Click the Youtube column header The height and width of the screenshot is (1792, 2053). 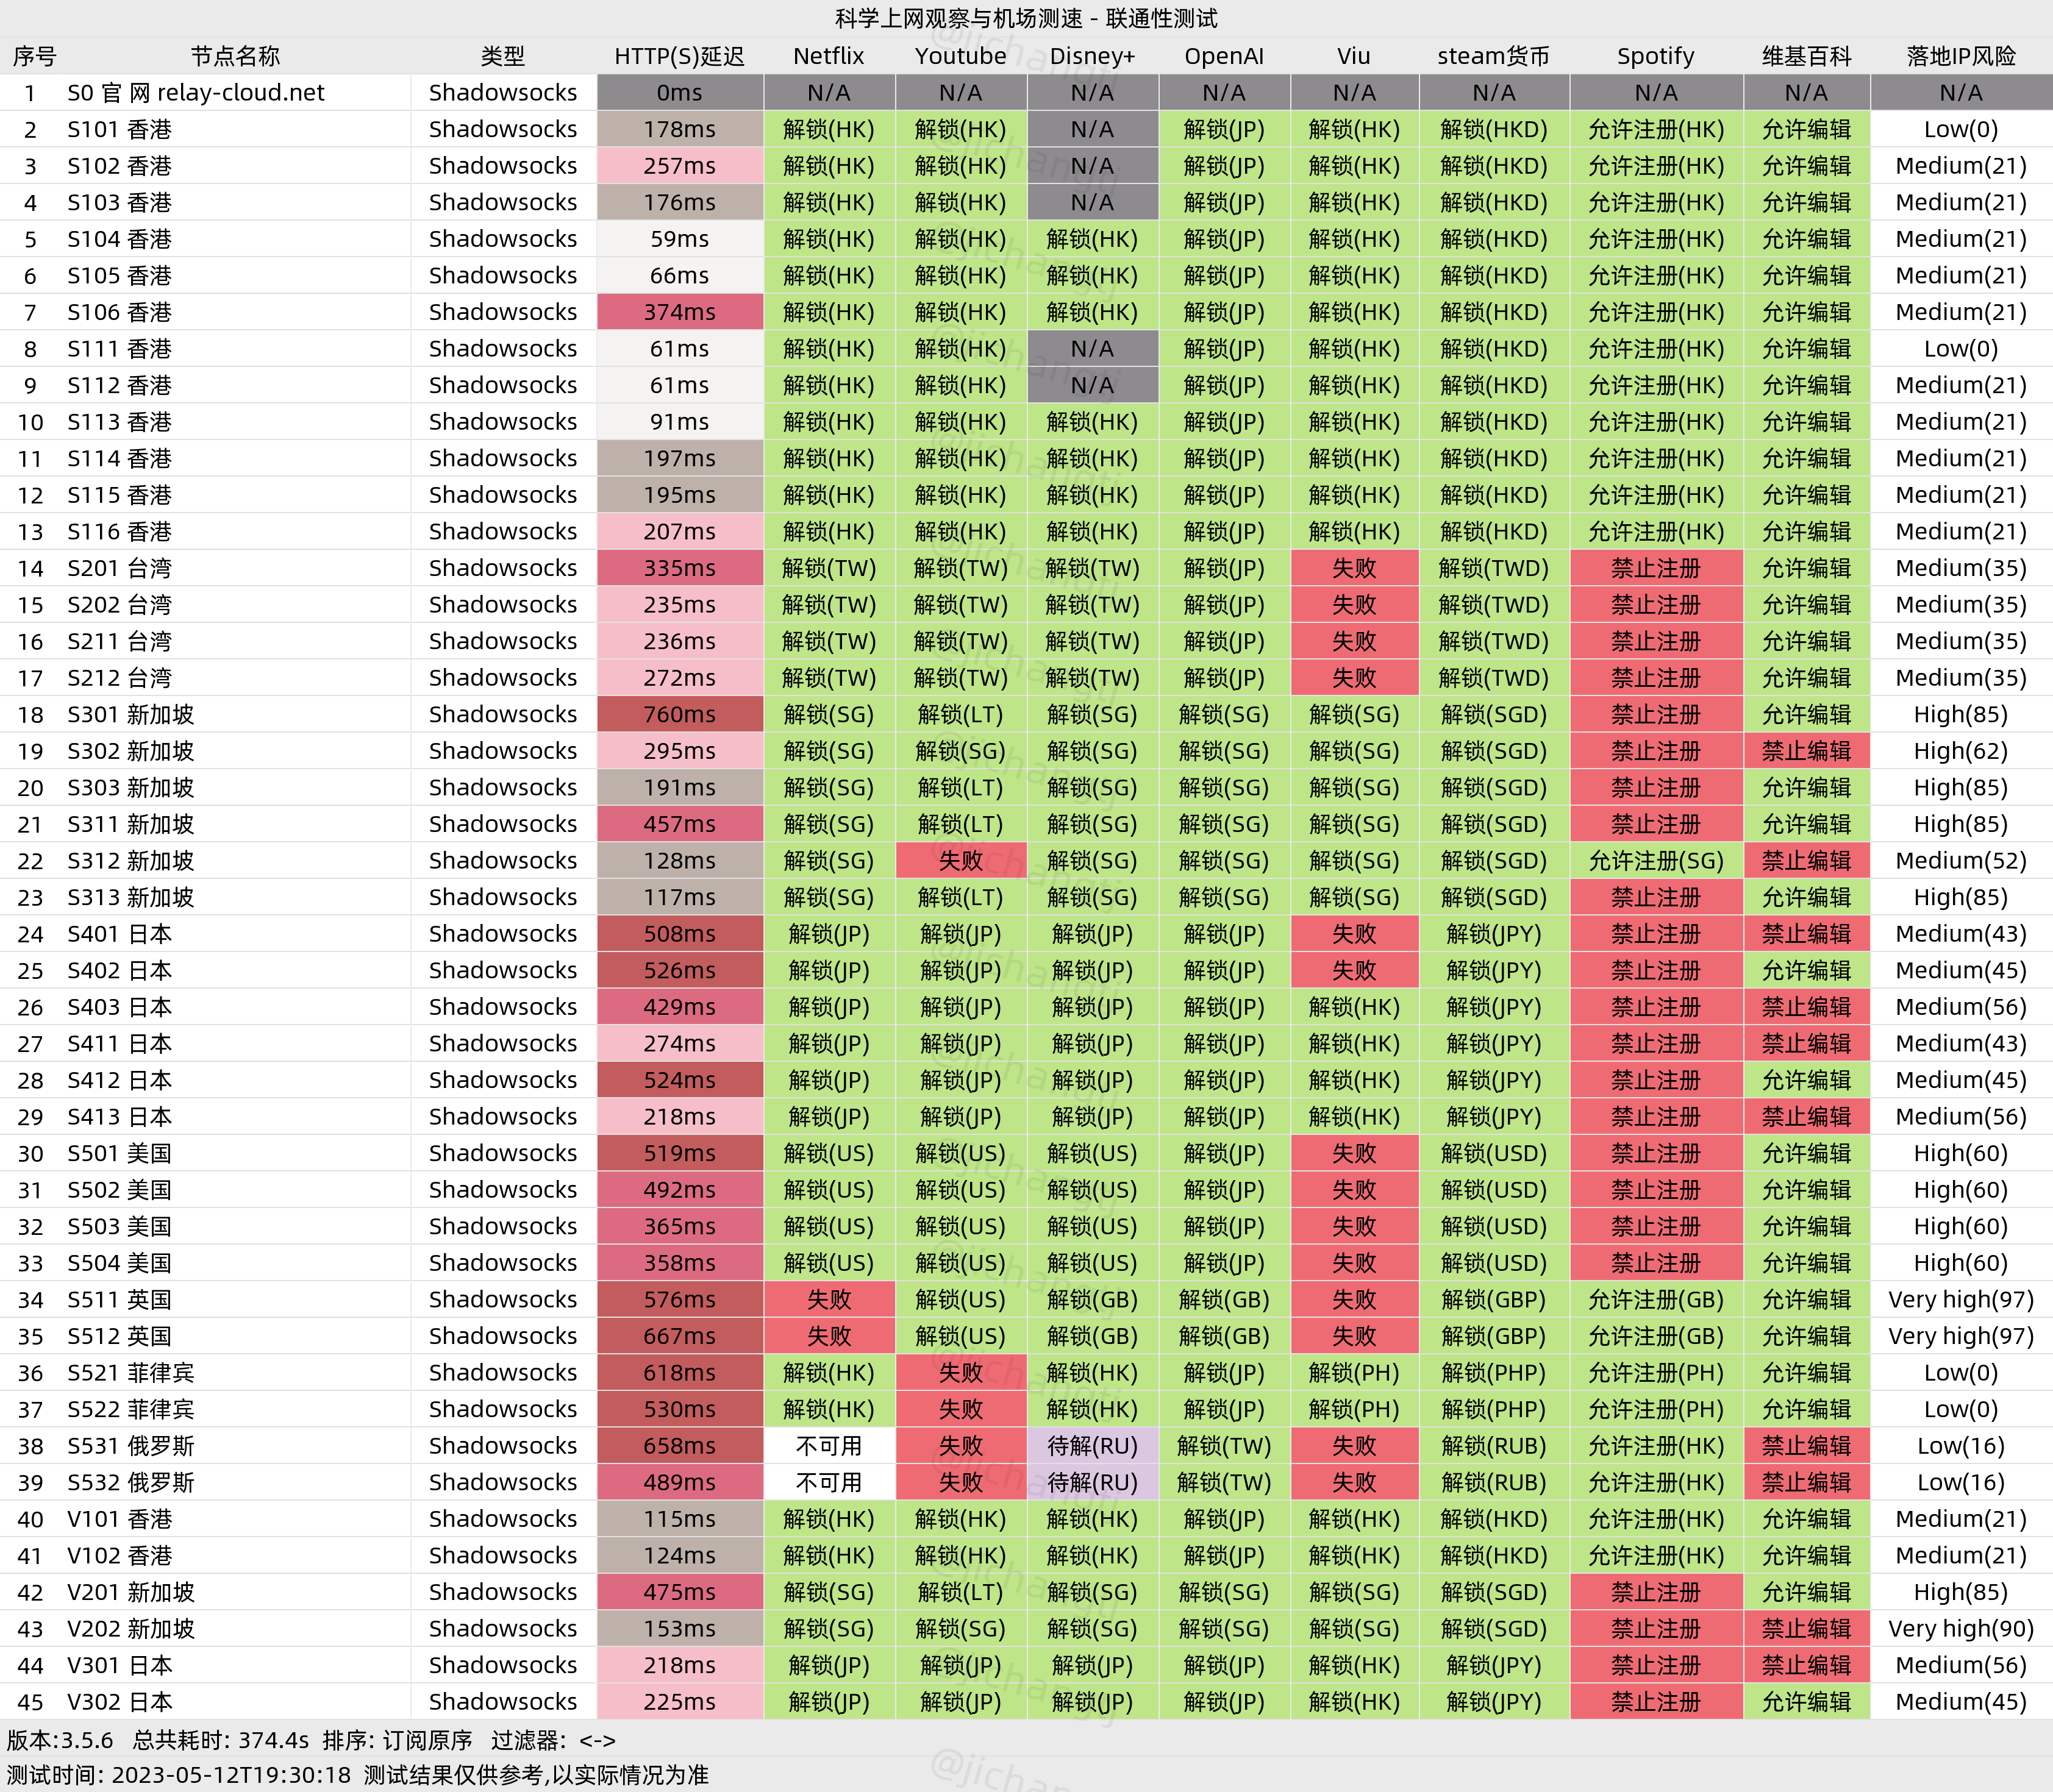click(x=960, y=56)
